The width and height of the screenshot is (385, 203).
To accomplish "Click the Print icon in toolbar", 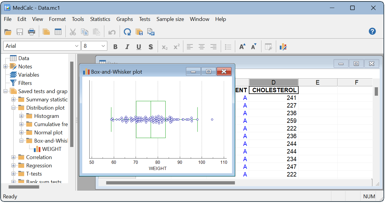I will [x=32, y=32].
